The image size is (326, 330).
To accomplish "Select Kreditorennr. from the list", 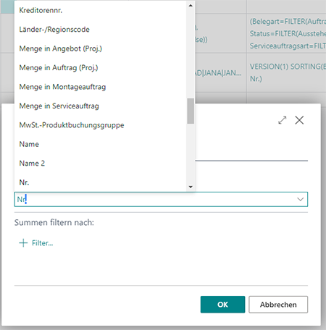I will pyautogui.click(x=101, y=10).
